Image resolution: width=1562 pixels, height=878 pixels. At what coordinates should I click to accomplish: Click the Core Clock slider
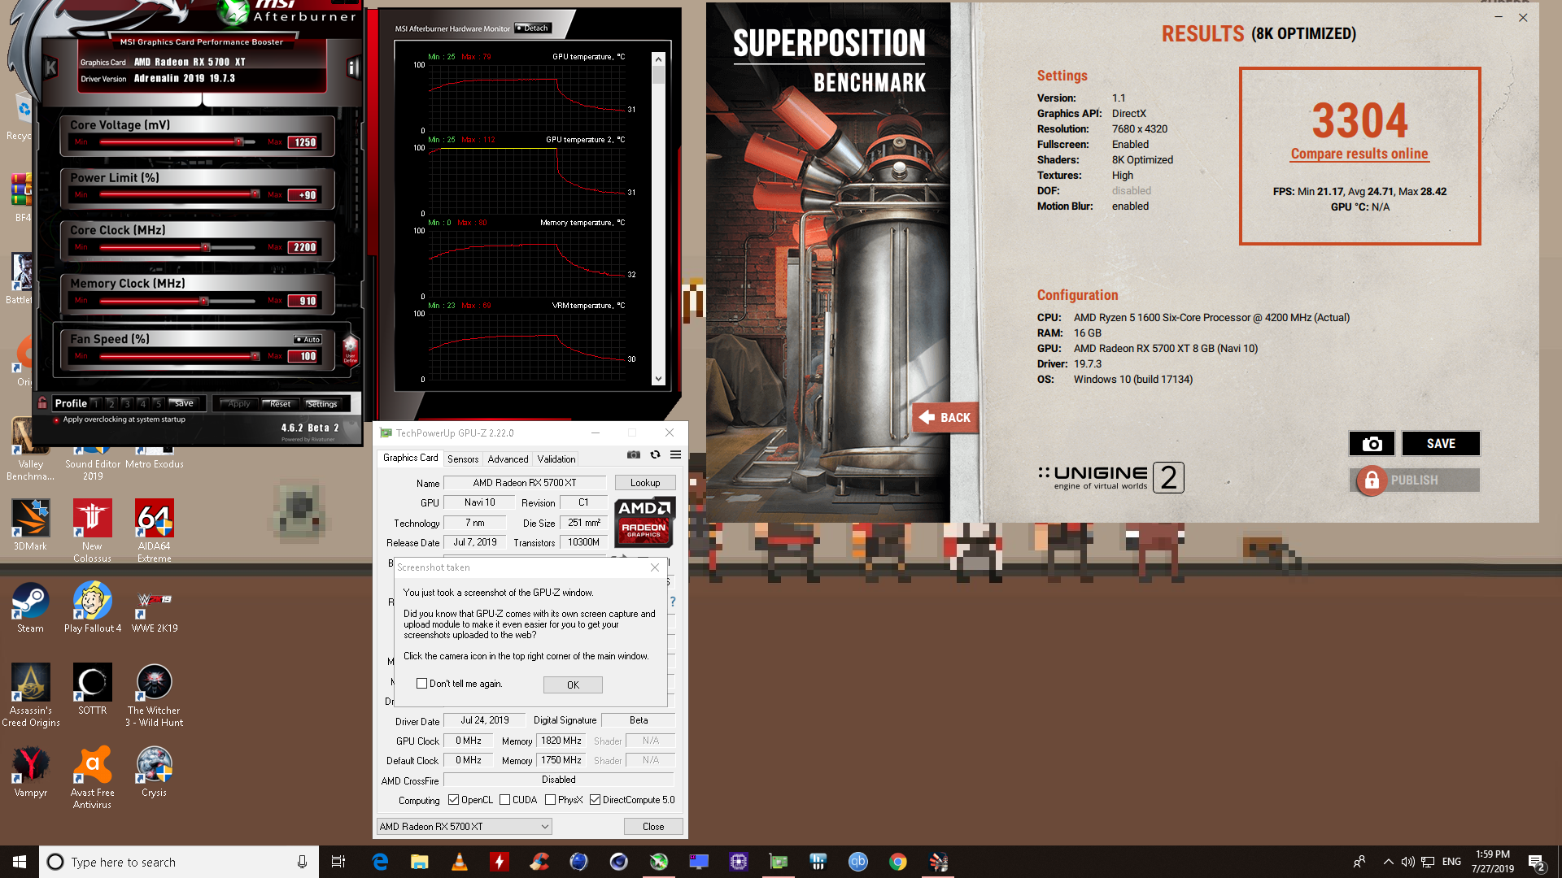177,247
